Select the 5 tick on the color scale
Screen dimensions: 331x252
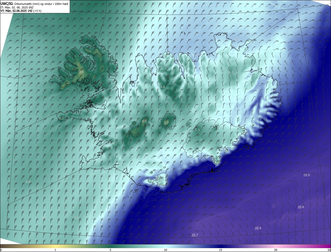click(110, 250)
